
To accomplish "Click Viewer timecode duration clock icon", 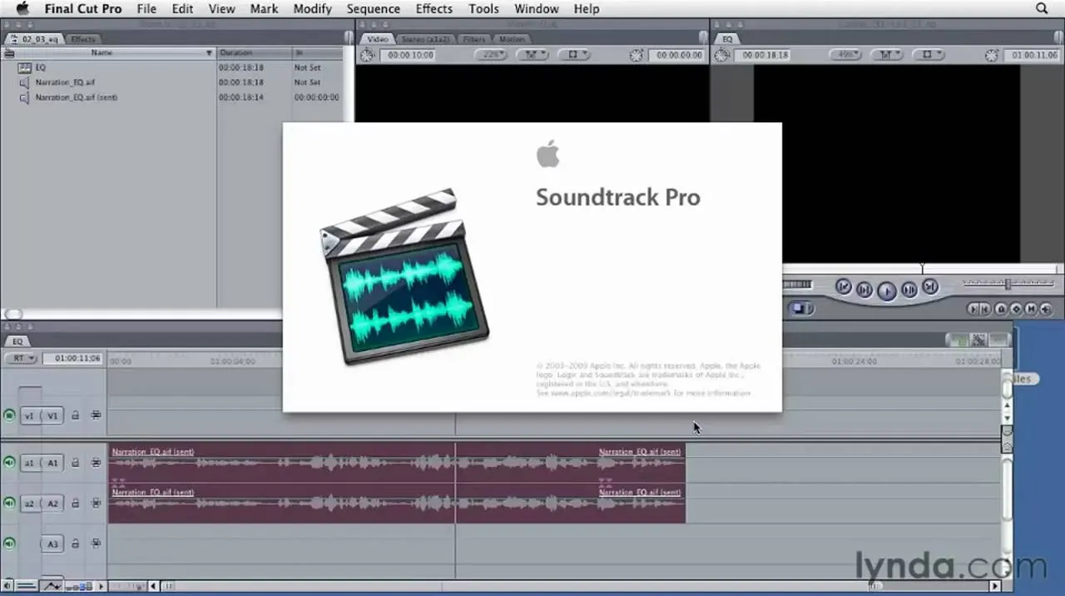I will (x=367, y=55).
